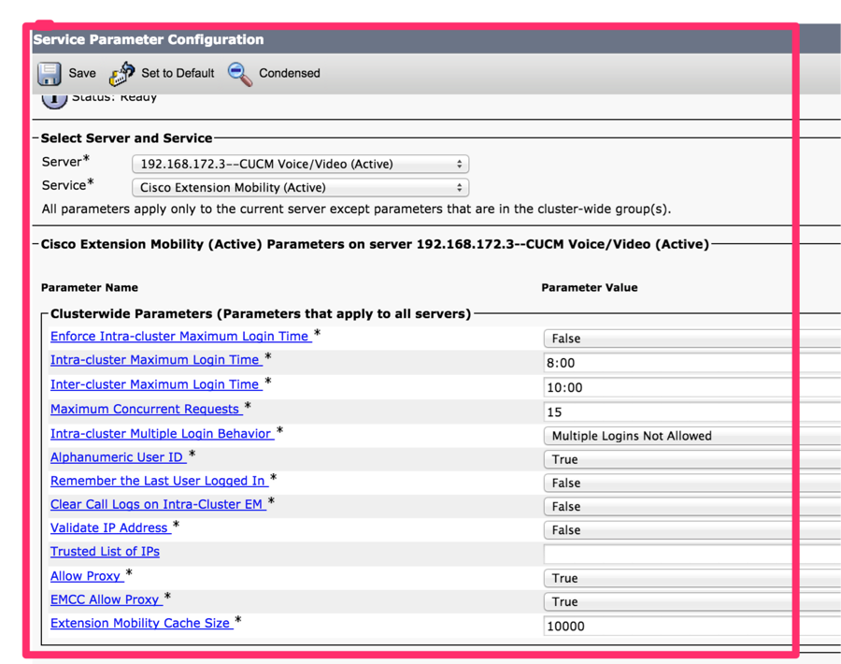
Task: Open Trusted List of IPs link
Action: (x=105, y=552)
